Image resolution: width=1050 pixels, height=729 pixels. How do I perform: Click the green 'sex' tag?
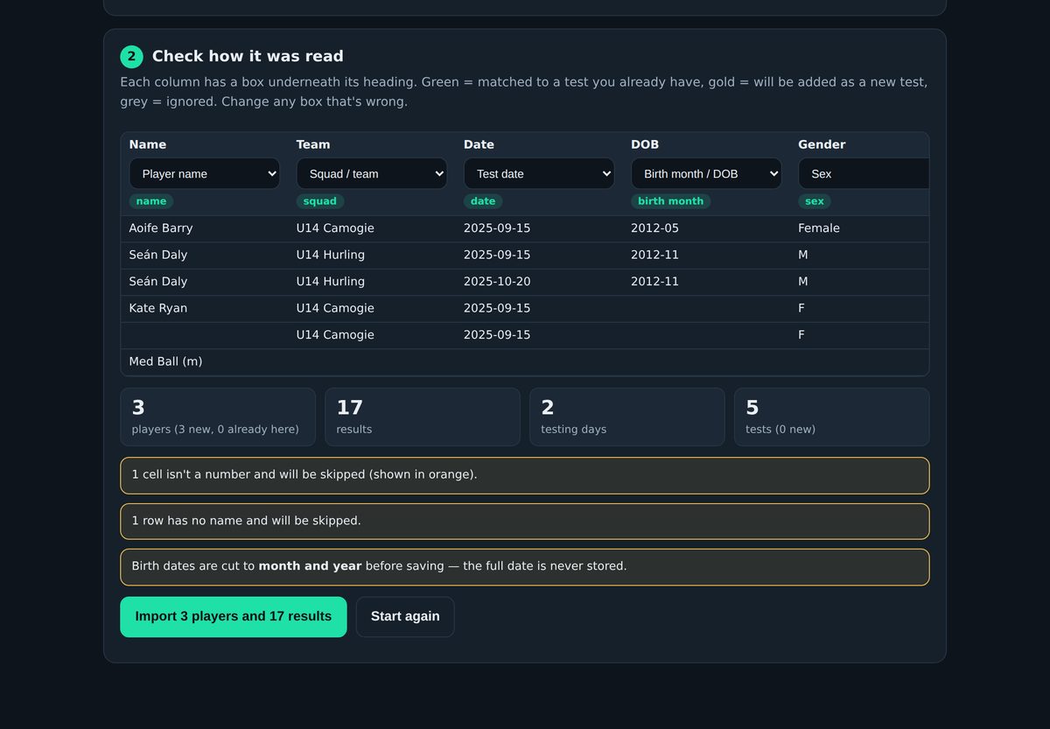(x=815, y=201)
